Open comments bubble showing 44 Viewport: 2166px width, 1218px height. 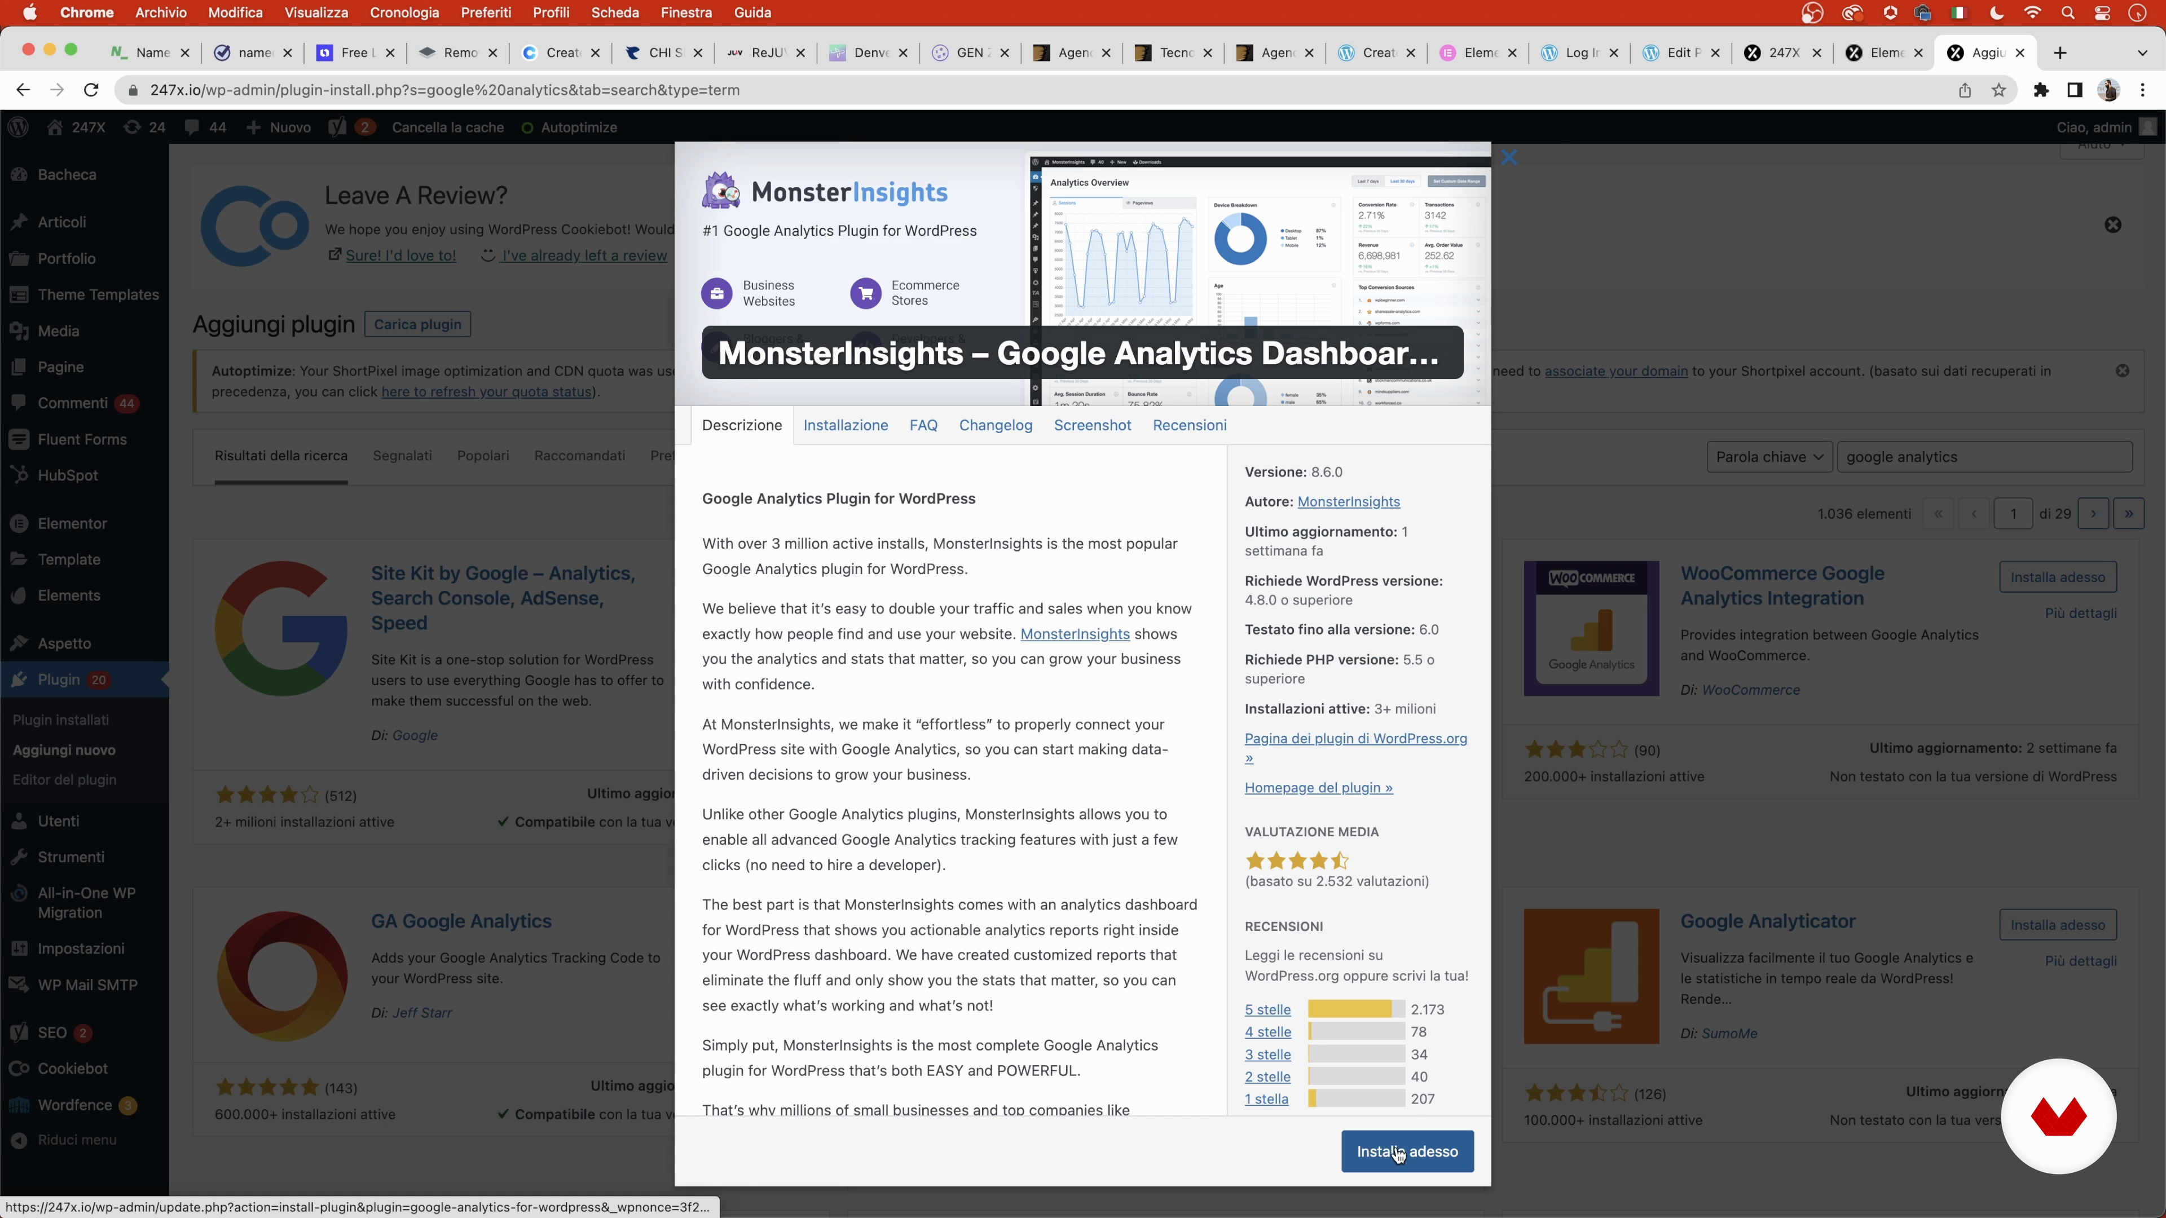pos(205,127)
